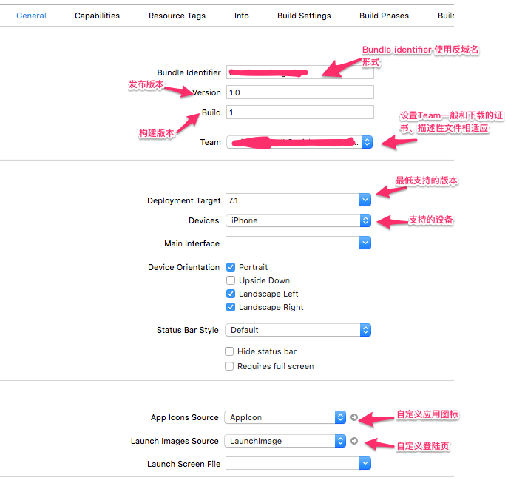Screen dimensions: 508x489
Task: Open the App Icons Source dropdown
Action: (340, 417)
